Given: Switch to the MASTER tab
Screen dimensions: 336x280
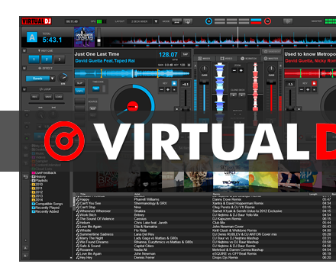Looking at the screenshot, I should 271,59.
